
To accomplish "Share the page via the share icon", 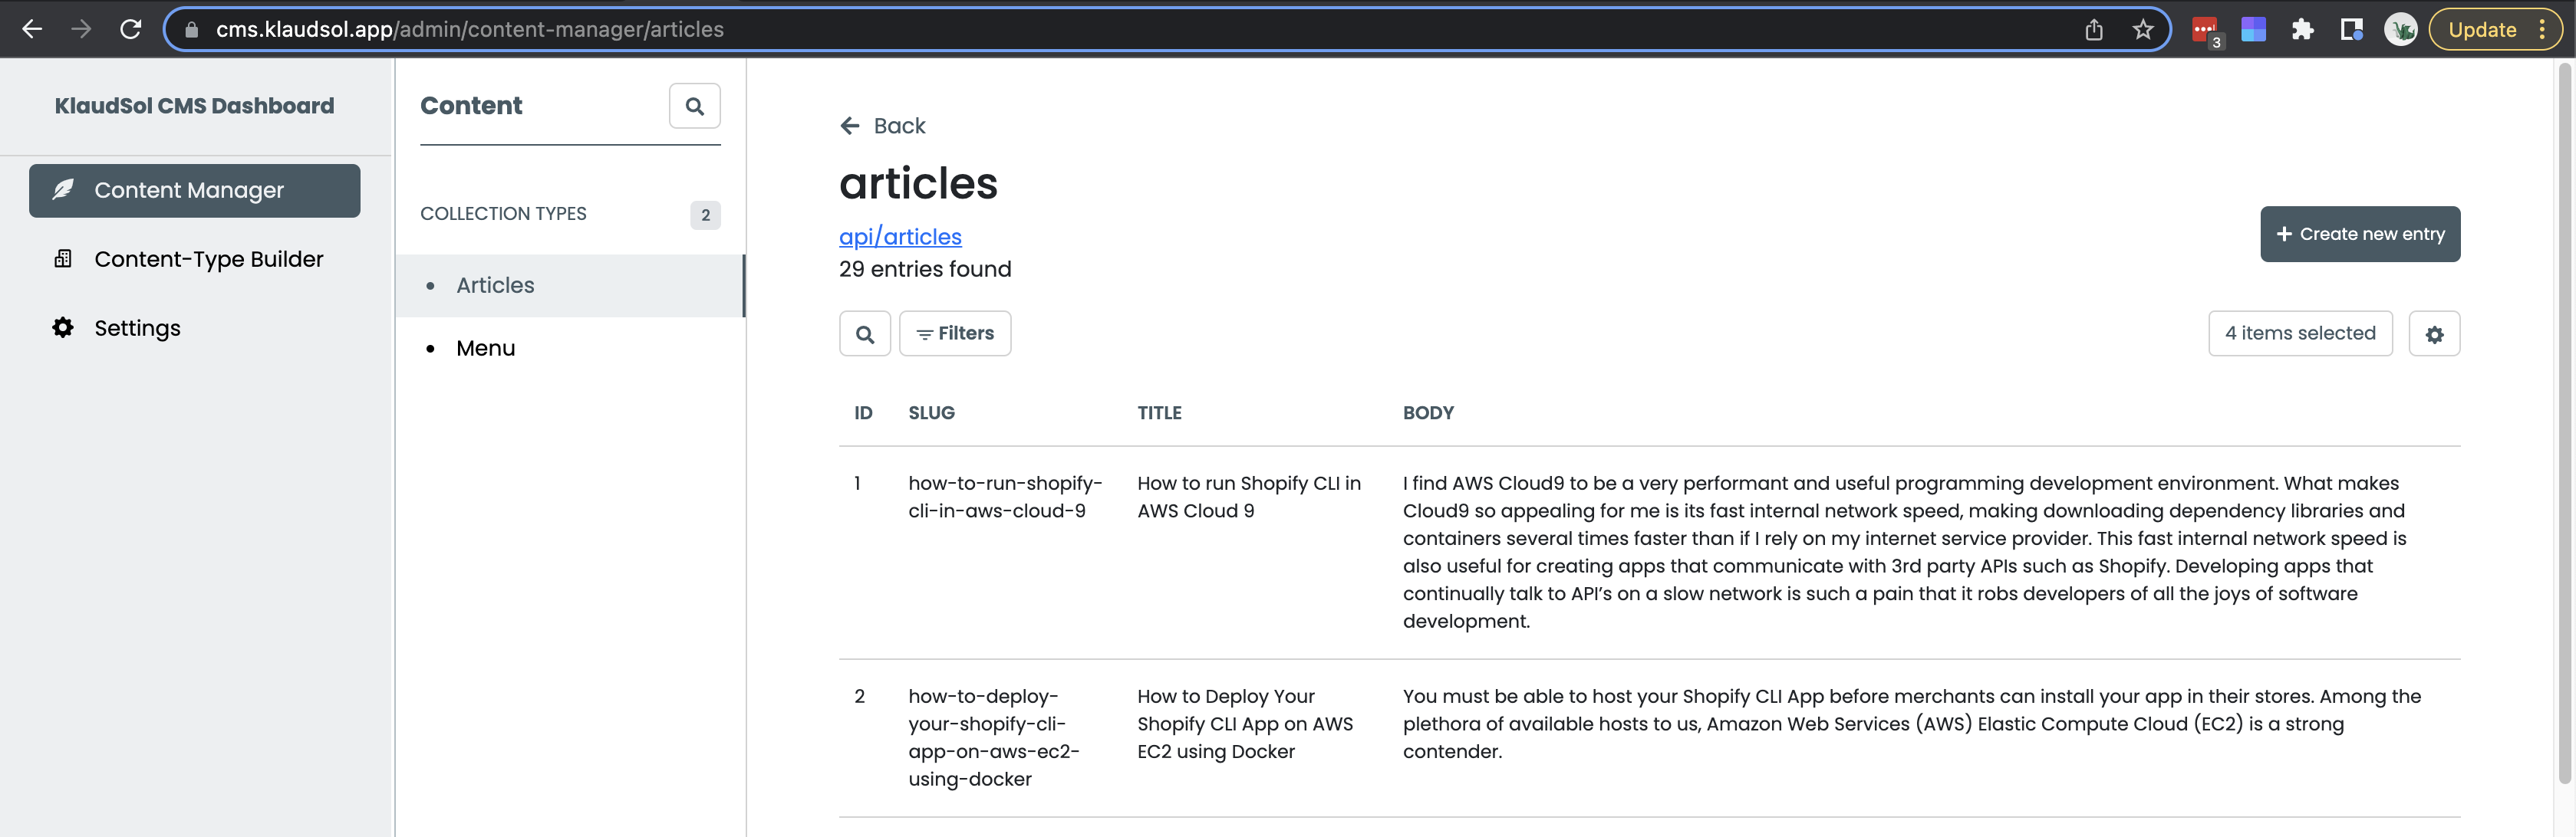I will 2095,29.
